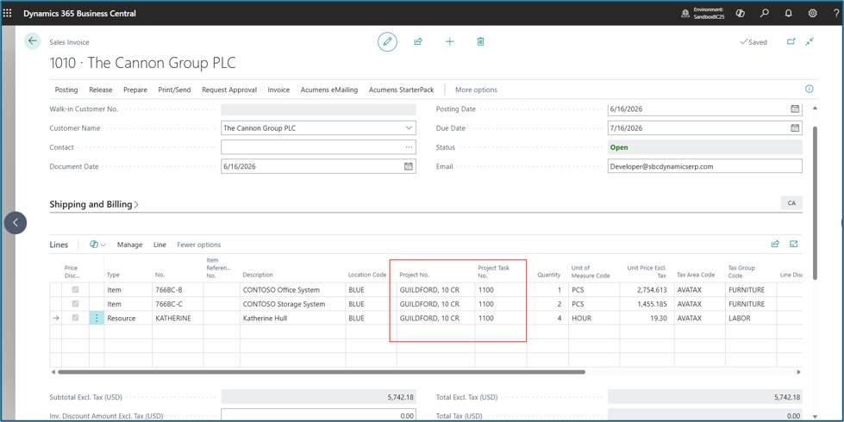Click Dynamics 365 Business Central title
Image resolution: width=844 pixels, height=422 pixels.
[79, 14]
